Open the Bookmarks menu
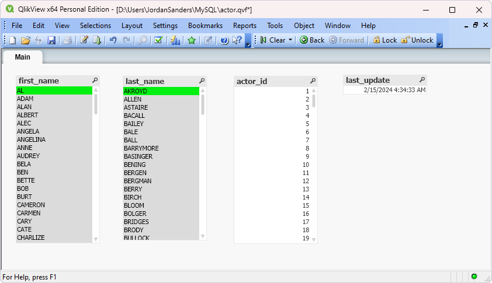 point(205,26)
